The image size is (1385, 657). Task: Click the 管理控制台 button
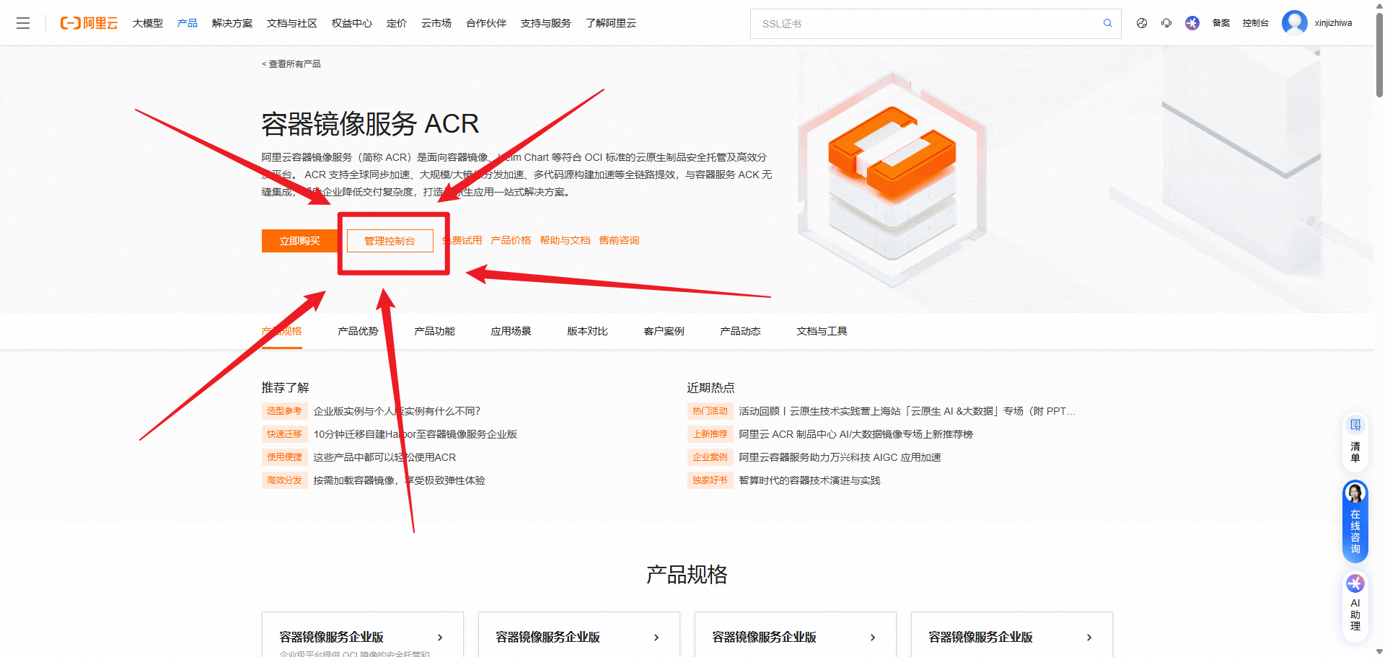click(x=390, y=241)
